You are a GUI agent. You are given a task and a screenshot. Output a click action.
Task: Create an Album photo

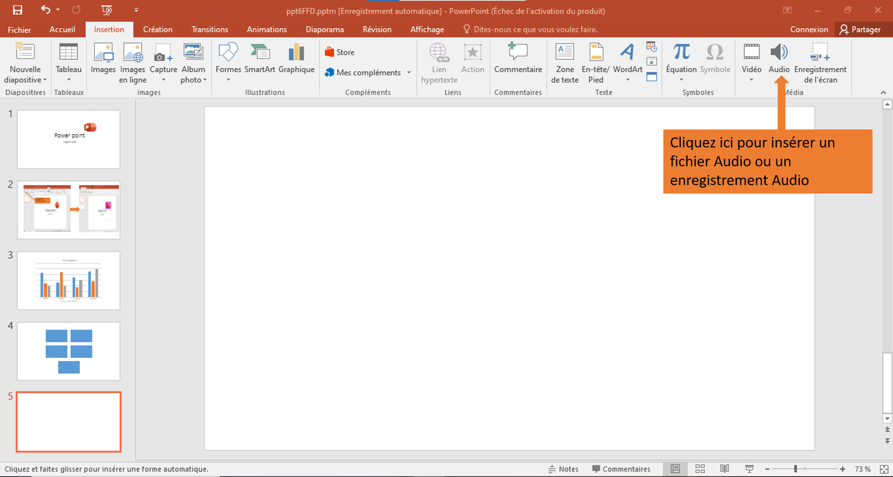[194, 63]
